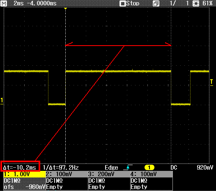Image resolution: width=216 pixels, height=191 pixels.
Task: Click the stacked-windows history icon in header
Action: (x=156, y=3)
